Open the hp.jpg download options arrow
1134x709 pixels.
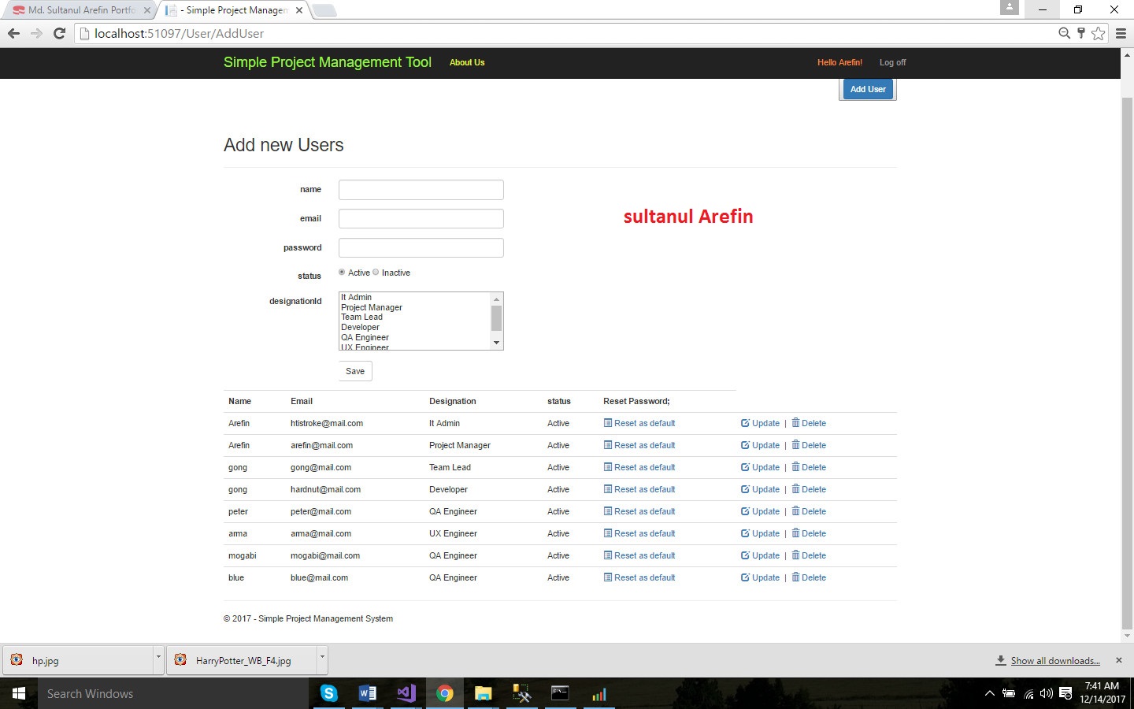pyautogui.click(x=158, y=657)
